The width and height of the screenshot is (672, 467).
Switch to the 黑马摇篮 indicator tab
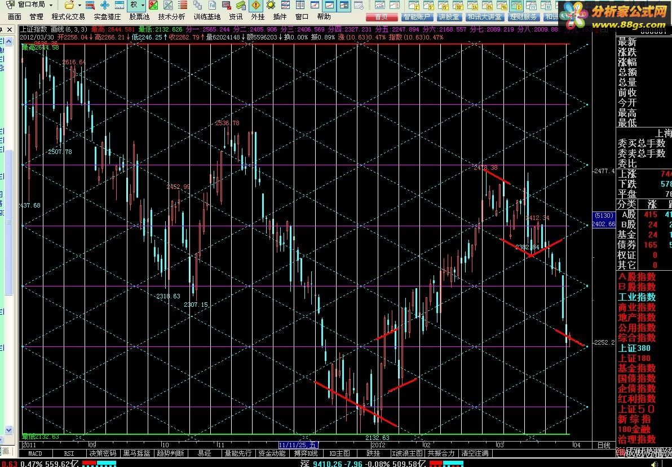tap(137, 453)
